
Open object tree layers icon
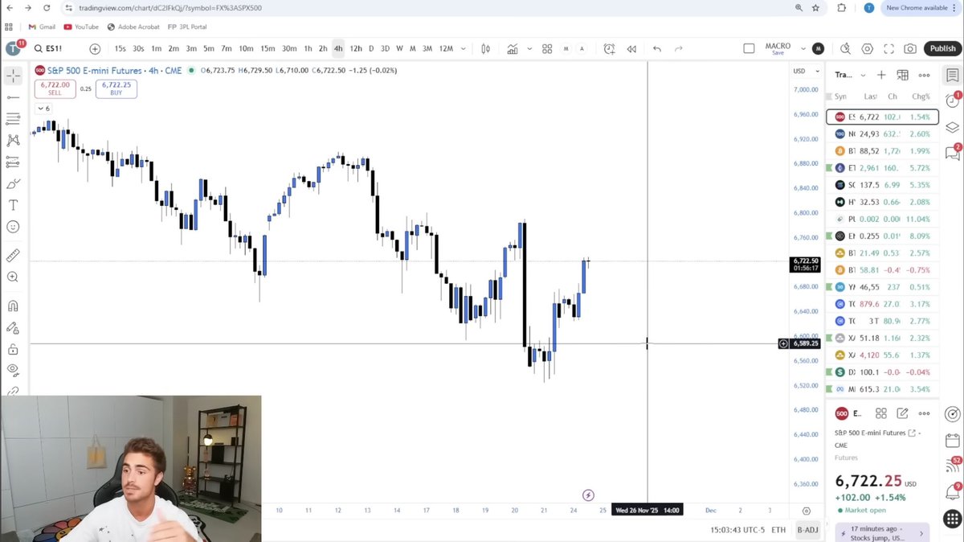(952, 126)
